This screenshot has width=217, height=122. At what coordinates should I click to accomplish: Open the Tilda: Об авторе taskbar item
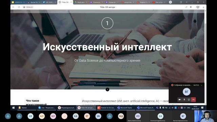pos(86,108)
